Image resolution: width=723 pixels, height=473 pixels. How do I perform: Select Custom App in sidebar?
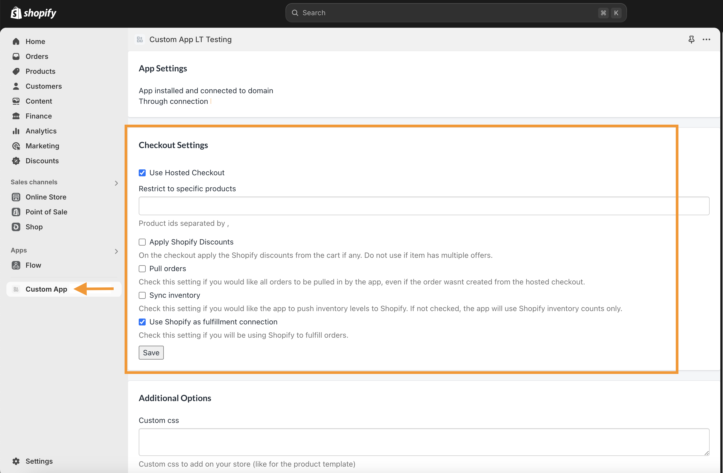(x=64, y=289)
